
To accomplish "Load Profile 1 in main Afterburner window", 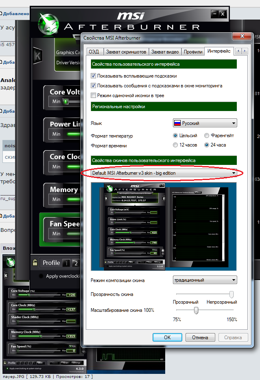I will point(66,263).
